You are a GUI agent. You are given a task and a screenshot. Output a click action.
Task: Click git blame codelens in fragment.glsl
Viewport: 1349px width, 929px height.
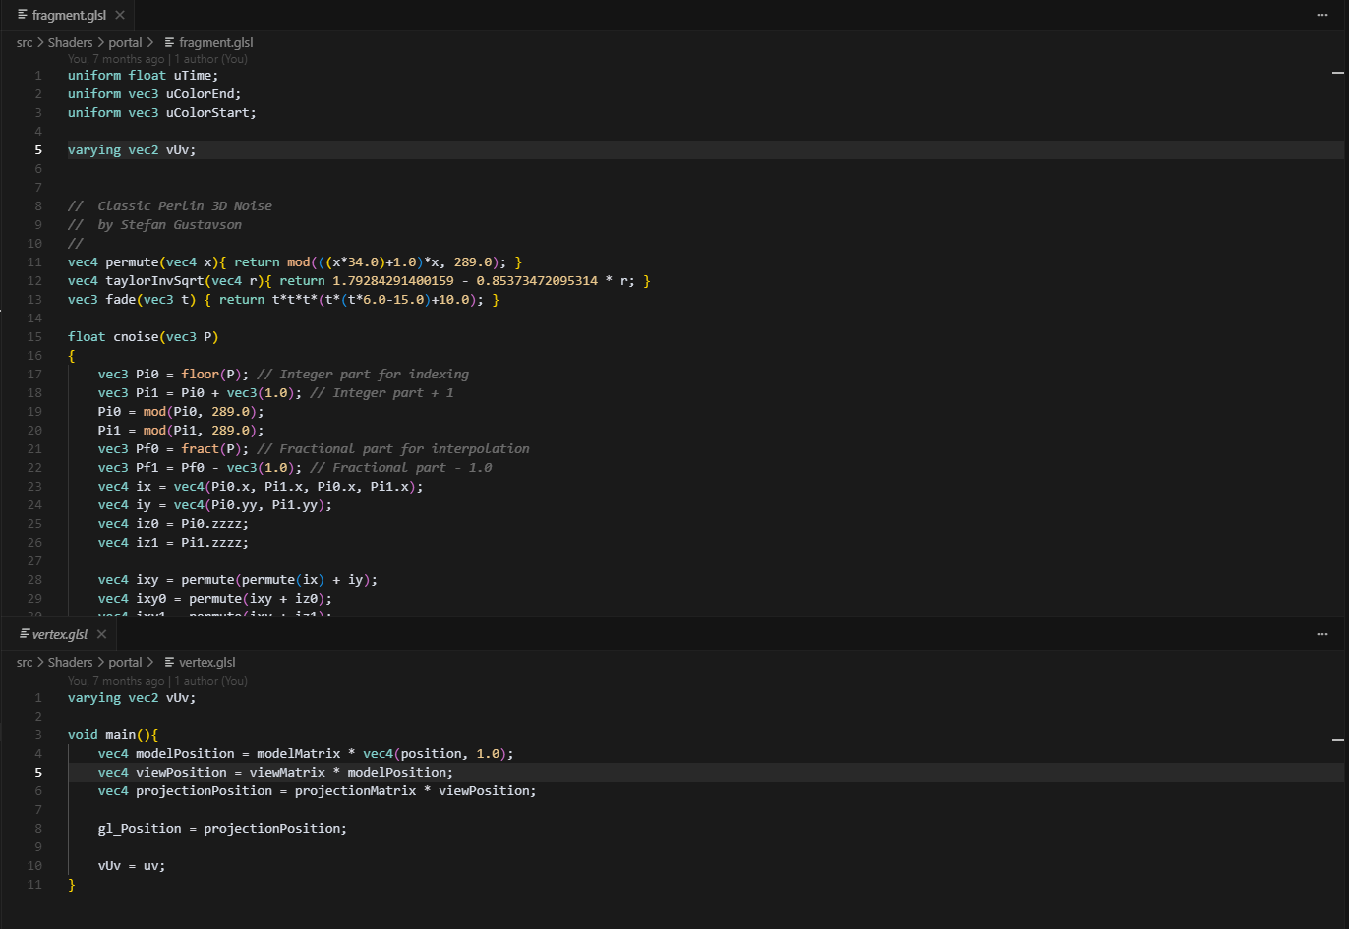(157, 59)
